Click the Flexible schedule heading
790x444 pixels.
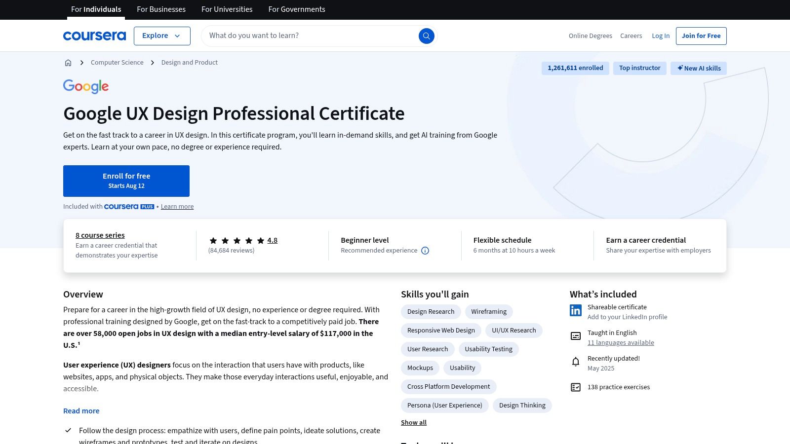[x=503, y=240]
